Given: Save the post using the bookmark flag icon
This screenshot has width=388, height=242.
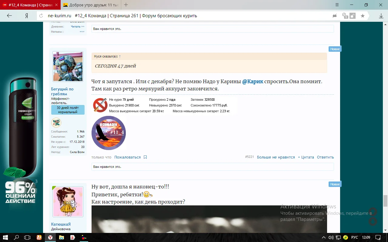Looking at the screenshot, I should tap(145, 157).
